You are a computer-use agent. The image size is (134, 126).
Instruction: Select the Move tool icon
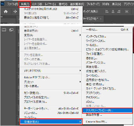click(x=15, y=11)
